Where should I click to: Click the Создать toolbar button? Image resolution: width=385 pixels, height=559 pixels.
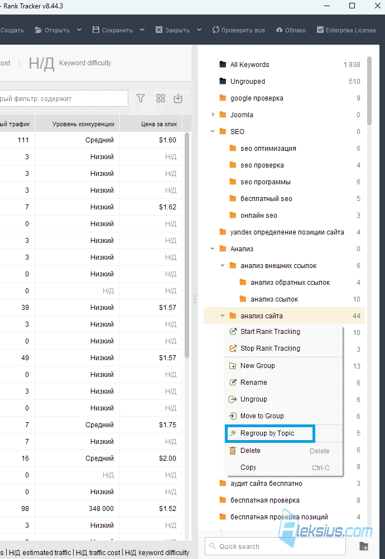[x=12, y=30]
